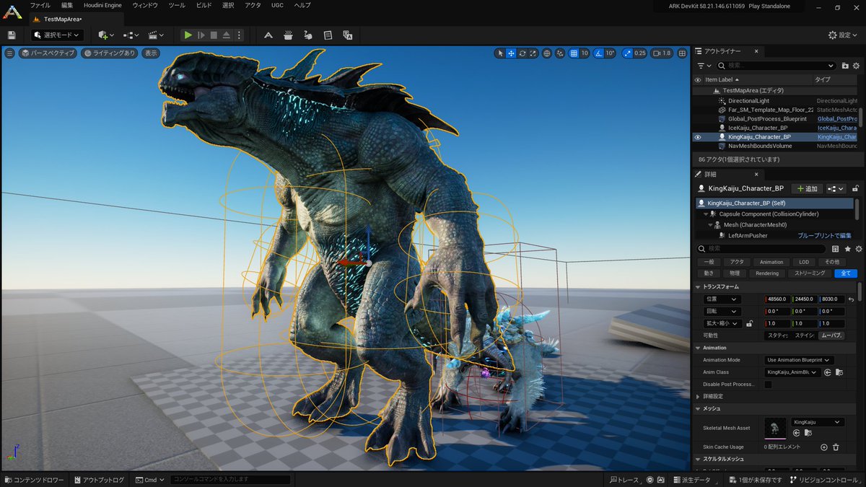
Task: Select LeftArmPusher component
Action: click(748, 236)
